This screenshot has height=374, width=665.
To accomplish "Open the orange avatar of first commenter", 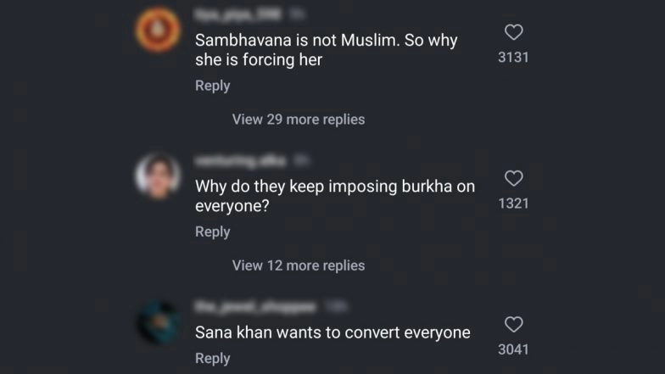I will 157,30.
